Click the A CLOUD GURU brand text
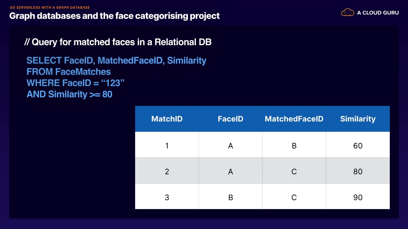The image size is (408, 229). [x=378, y=13]
